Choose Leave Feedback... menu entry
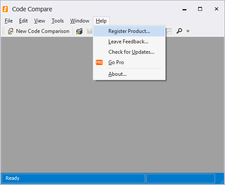Screen dimensions: 225x185 click(x=129, y=42)
